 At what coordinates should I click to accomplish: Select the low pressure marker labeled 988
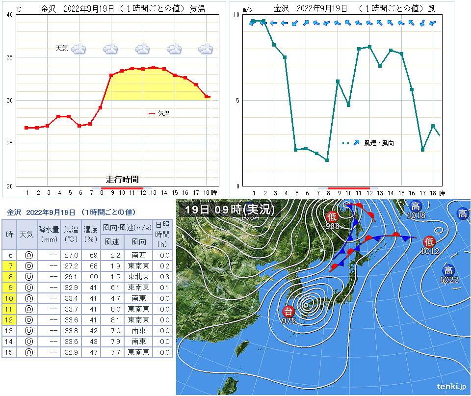point(333,216)
